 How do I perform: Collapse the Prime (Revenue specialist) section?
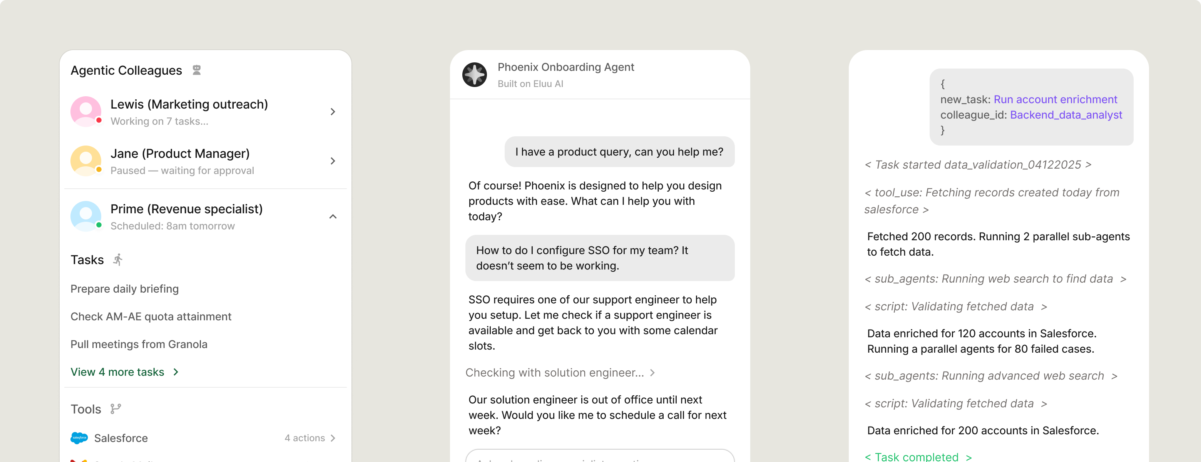[333, 216]
